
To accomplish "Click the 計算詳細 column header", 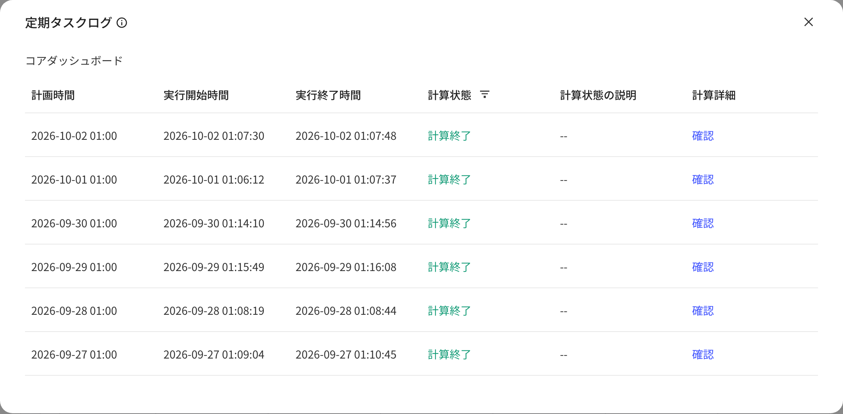I will click(714, 95).
